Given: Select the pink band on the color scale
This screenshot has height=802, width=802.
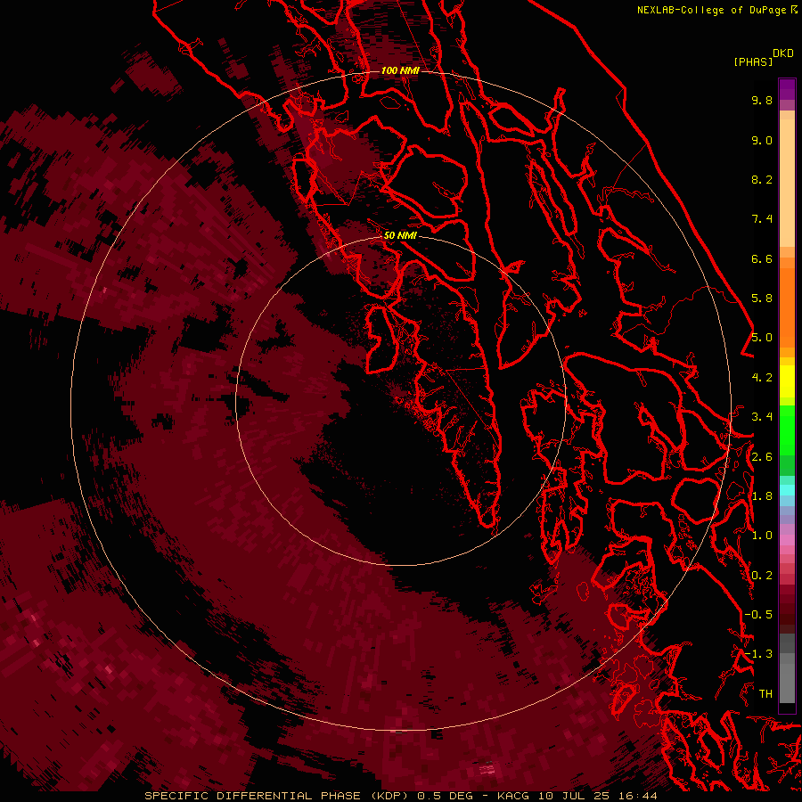Looking at the screenshot, I should click(x=787, y=540).
